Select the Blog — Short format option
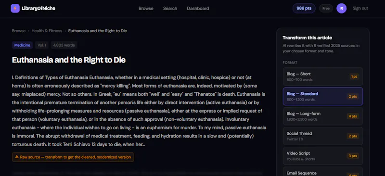 pyautogui.click(x=322, y=76)
